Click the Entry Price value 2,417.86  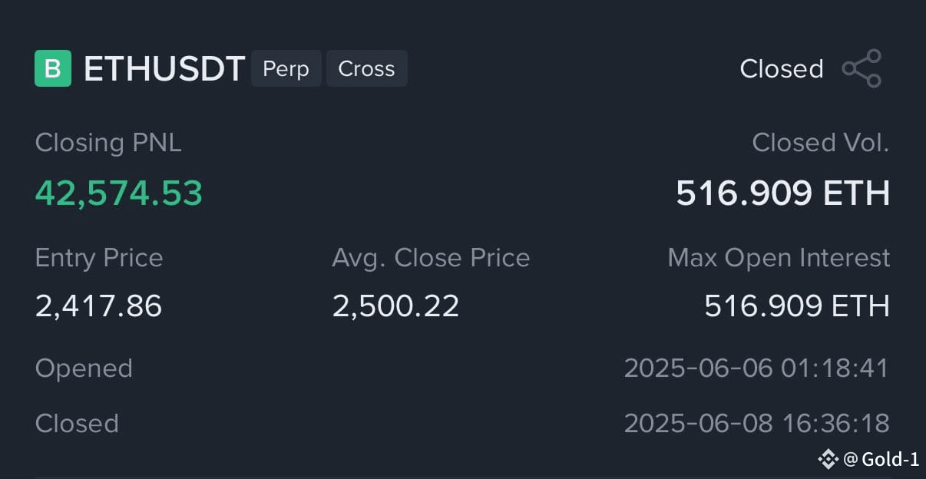[99, 306]
